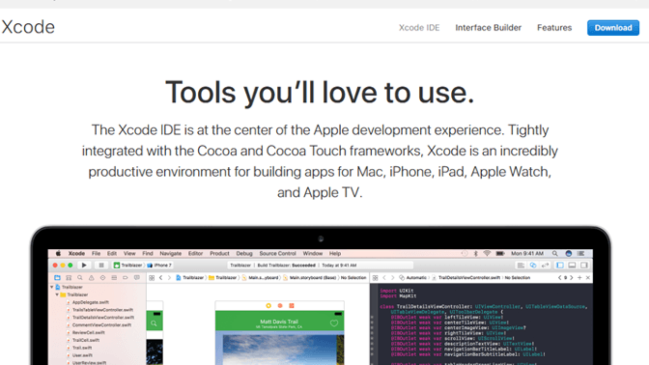Select the Report navigator speech-bubble icon
The image size is (649, 365).
[x=136, y=278]
